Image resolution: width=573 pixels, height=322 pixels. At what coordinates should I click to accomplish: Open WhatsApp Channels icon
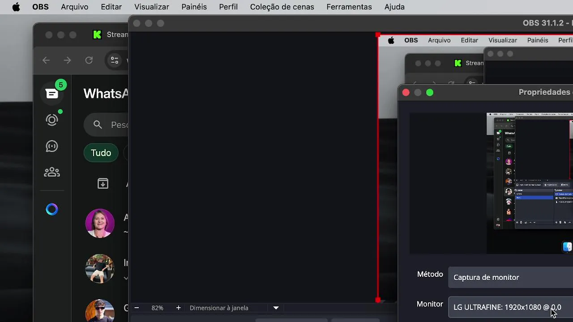coord(52,146)
